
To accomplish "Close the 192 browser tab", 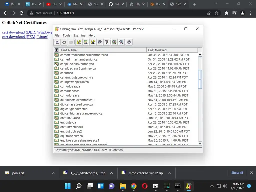I will pyautogui.click(x=185, y=4).
